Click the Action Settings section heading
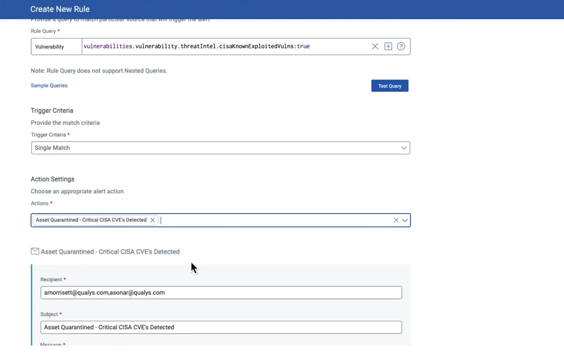The width and height of the screenshot is (564, 356). [52, 179]
